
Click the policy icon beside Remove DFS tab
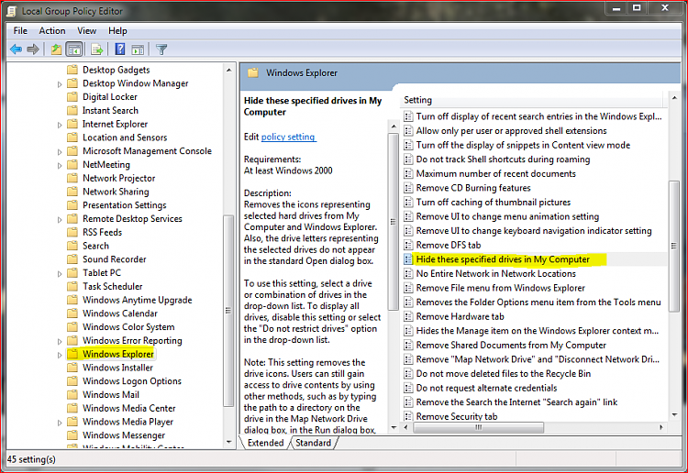(x=408, y=245)
